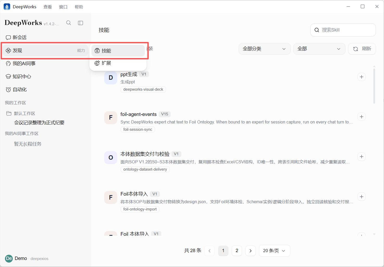Click the 刷新 refresh button

[362, 49]
